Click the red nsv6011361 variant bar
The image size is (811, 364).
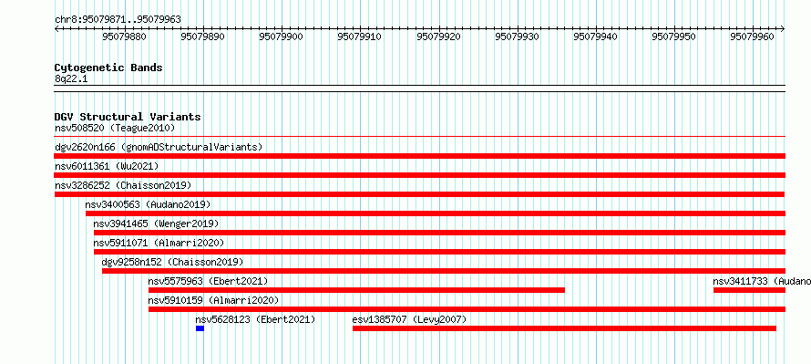(x=420, y=175)
